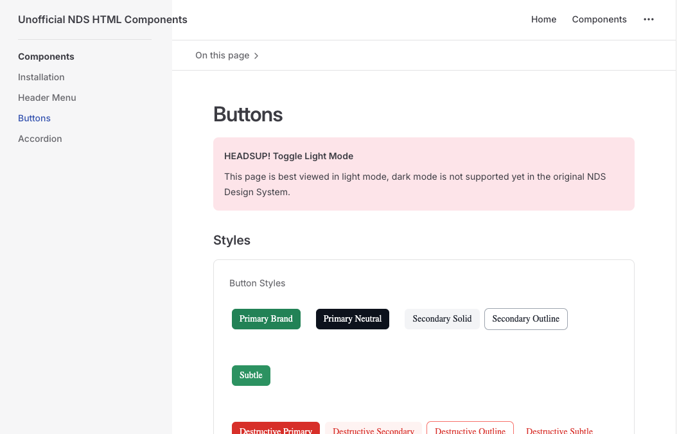Click the Destructive Subtle button

coord(559,429)
